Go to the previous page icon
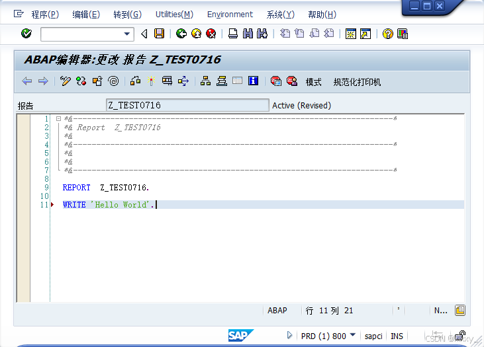484x347 pixels. pos(299,33)
